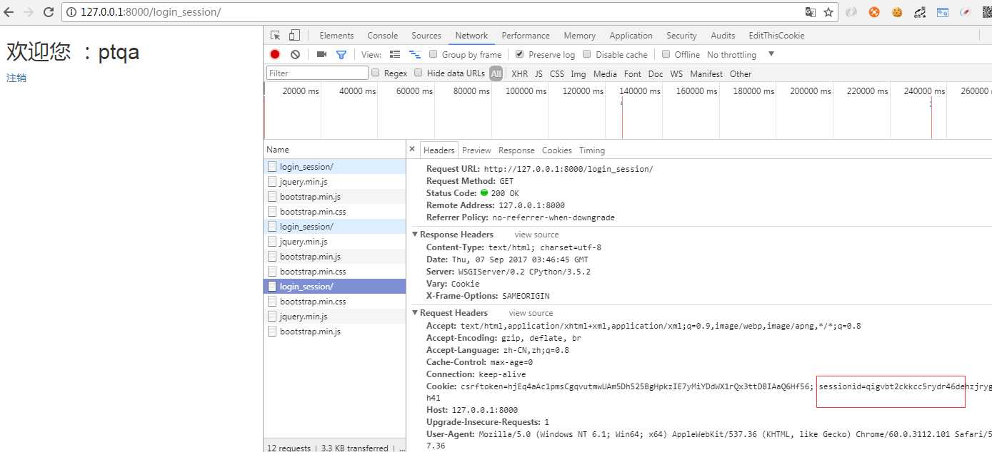
Task: Open the EditThisCookie devtools tab
Action: tap(776, 36)
